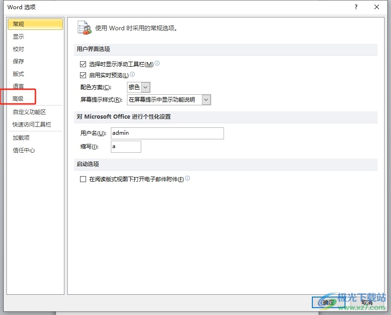Click the 缩写 input field
This screenshot has height=315, width=391.
[126, 147]
